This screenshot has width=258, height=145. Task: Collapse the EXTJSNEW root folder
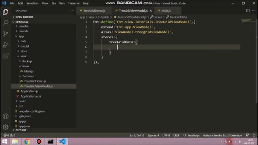pos(22,22)
